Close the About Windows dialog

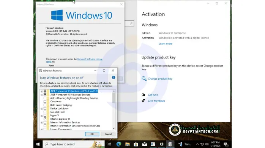pyautogui.click(x=121, y=5)
